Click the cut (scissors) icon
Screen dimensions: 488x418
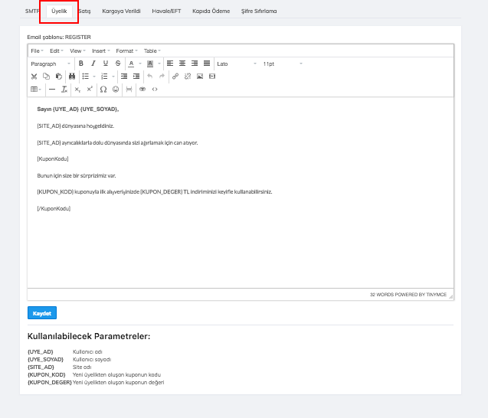point(34,77)
